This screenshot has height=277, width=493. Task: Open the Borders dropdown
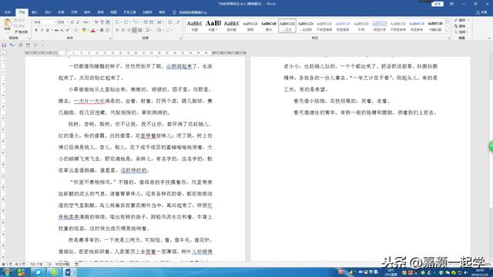[x=169, y=30]
